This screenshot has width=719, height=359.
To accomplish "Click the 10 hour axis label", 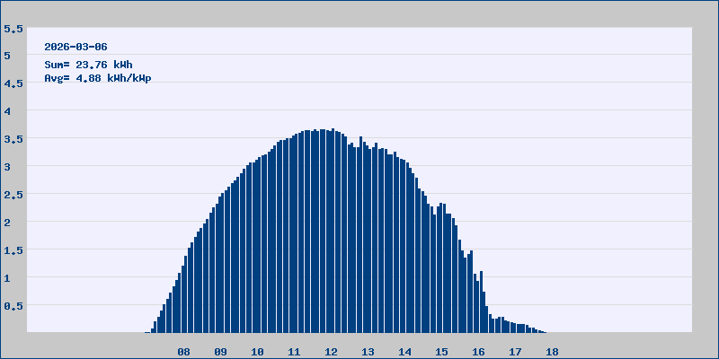I will (x=258, y=352).
